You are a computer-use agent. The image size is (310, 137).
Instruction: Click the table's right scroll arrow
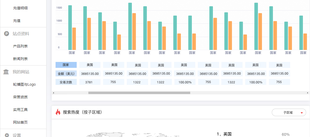tap(308, 93)
